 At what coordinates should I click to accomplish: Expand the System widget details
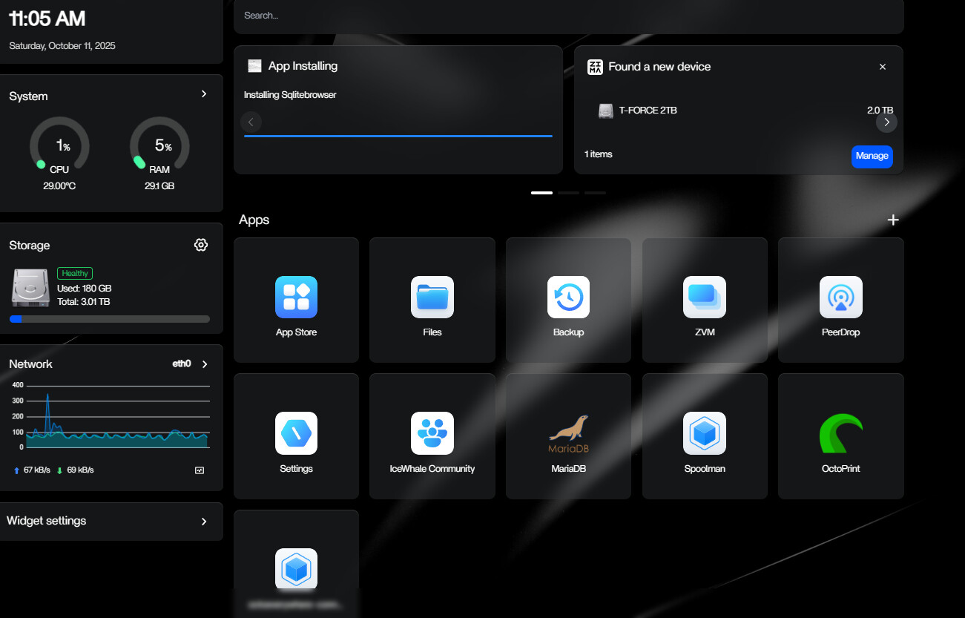(204, 94)
